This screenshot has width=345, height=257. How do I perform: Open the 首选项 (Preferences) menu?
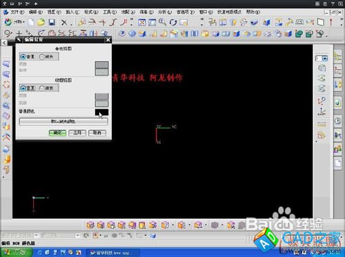[186, 12]
